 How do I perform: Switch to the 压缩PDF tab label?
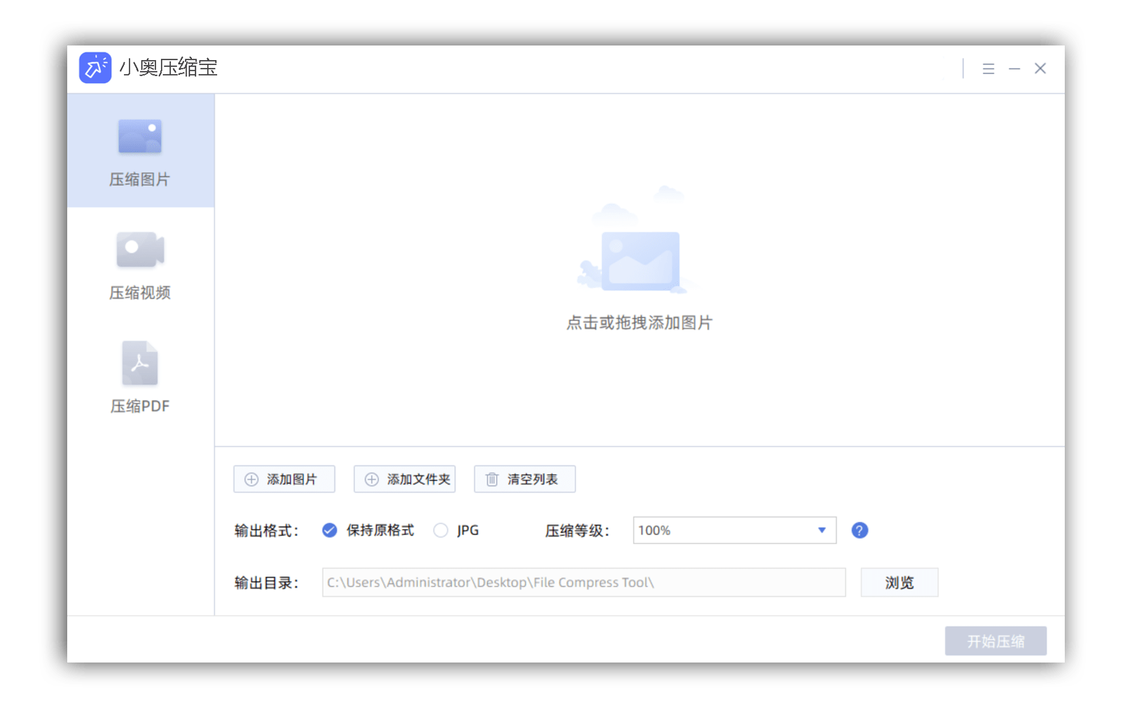[140, 406]
